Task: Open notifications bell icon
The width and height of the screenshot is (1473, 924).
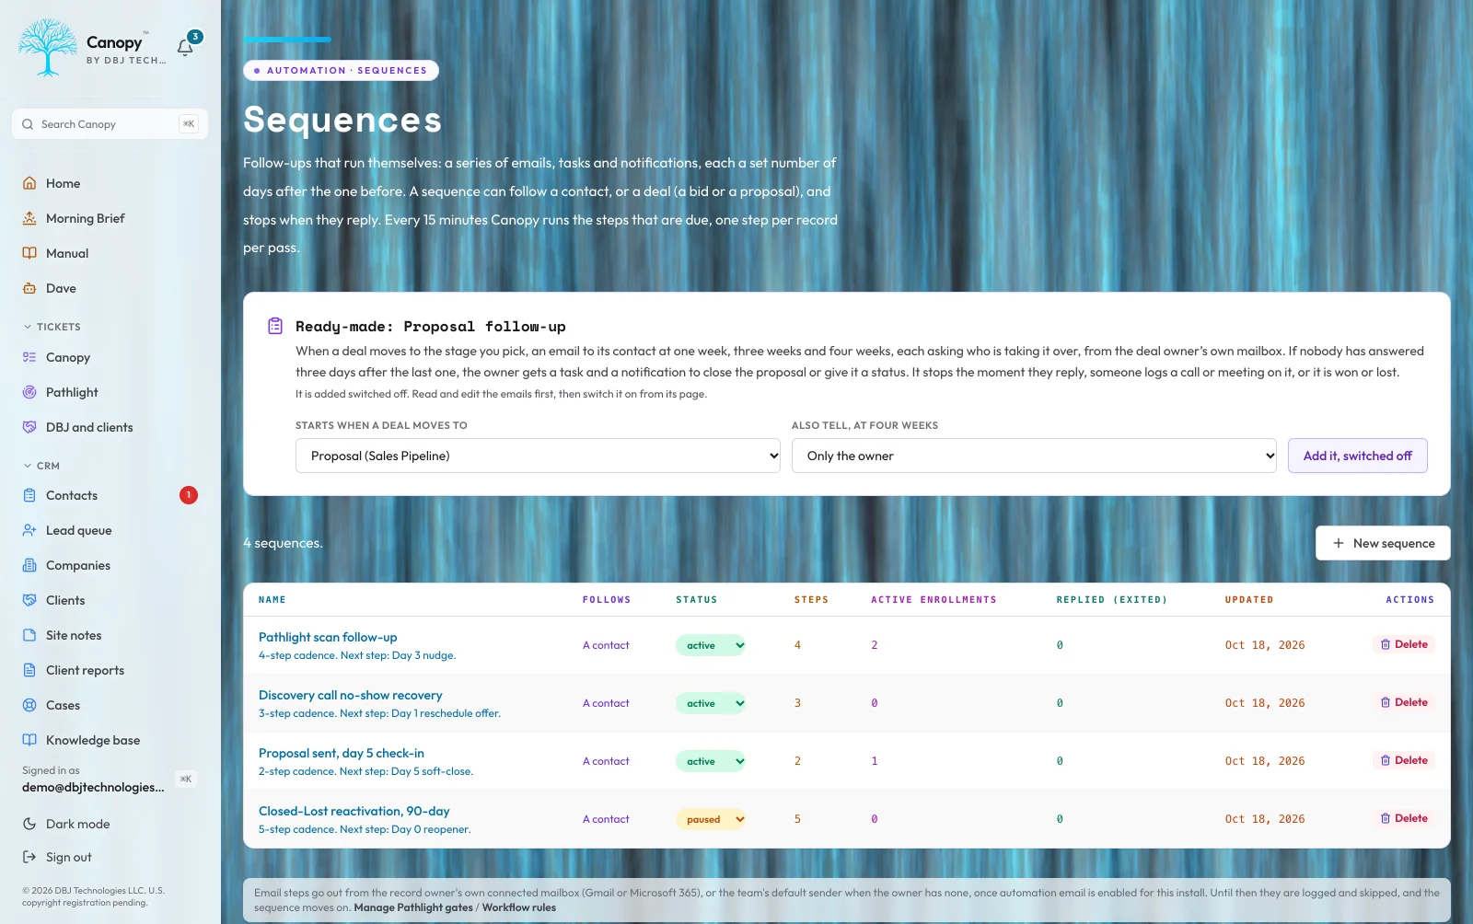Action: point(185,47)
